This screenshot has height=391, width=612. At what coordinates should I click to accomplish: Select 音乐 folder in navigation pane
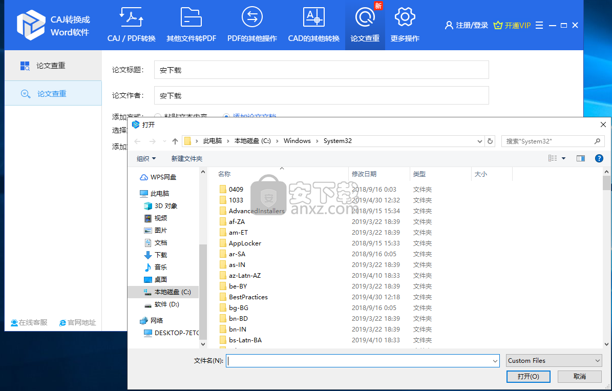(x=155, y=267)
